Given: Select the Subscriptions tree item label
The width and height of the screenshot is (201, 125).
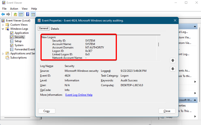Looking at the screenshot, I should pyautogui.click(x=18, y=57).
